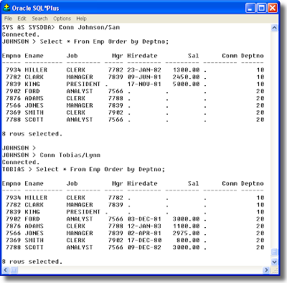Click the empty 'JOHNSON >' prompt line

click(x=19, y=148)
